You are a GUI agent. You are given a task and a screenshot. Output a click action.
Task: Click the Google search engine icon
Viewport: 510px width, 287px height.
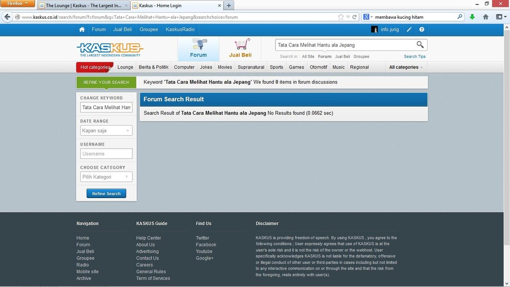(366, 17)
